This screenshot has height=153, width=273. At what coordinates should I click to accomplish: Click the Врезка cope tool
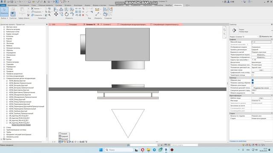coord(35,8)
